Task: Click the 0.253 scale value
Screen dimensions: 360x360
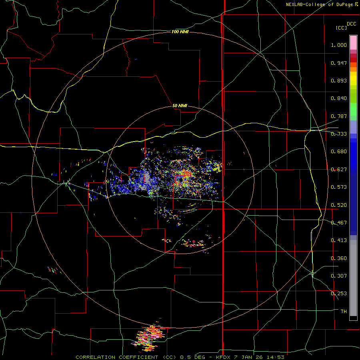Action: [x=339, y=294]
